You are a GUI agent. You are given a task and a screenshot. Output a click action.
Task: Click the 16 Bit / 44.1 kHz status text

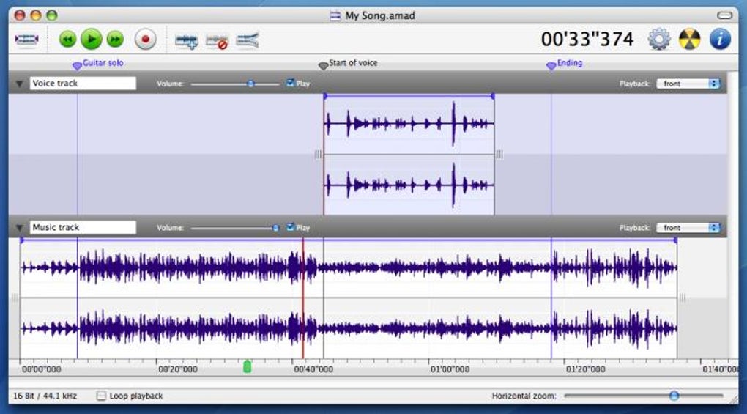(45, 396)
